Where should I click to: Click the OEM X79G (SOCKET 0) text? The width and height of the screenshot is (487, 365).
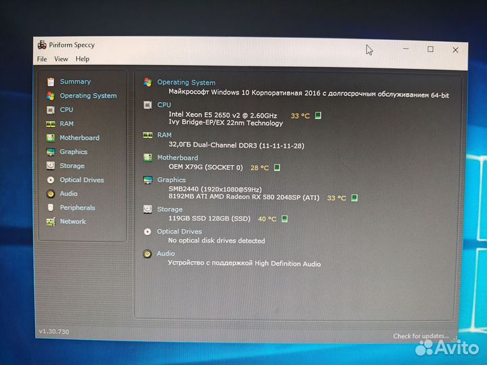[x=206, y=167]
